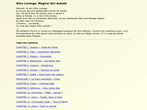Click the title Alice Lorange: Magical Girl Autiste
Viewport: 147px width, 110px height.
[x=41, y=4]
